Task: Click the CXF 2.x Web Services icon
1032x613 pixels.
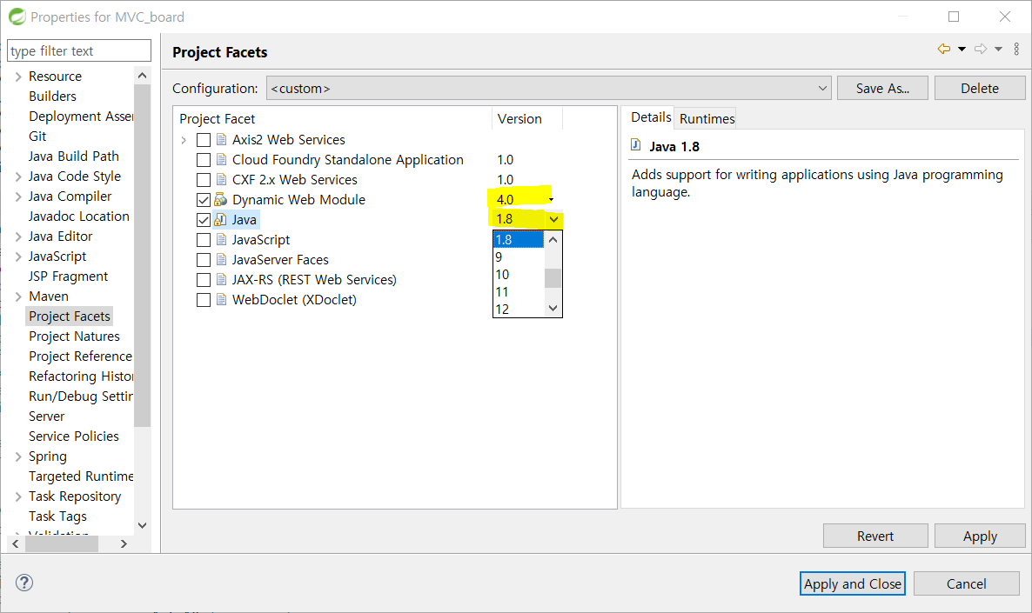Action: click(222, 180)
